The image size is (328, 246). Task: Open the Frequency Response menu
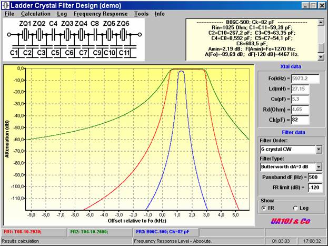[x=100, y=14]
